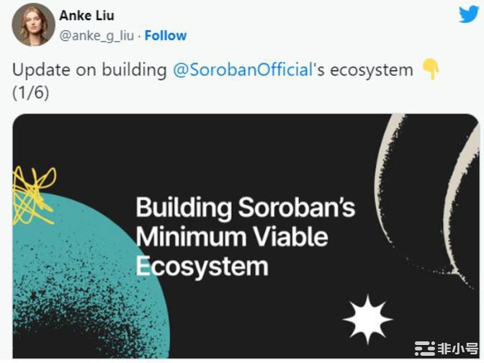Click the Twitter bird logo
The width and height of the screenshot is (484, 363).
coord(468,14)
